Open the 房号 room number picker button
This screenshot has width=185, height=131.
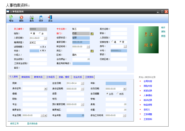125,47
